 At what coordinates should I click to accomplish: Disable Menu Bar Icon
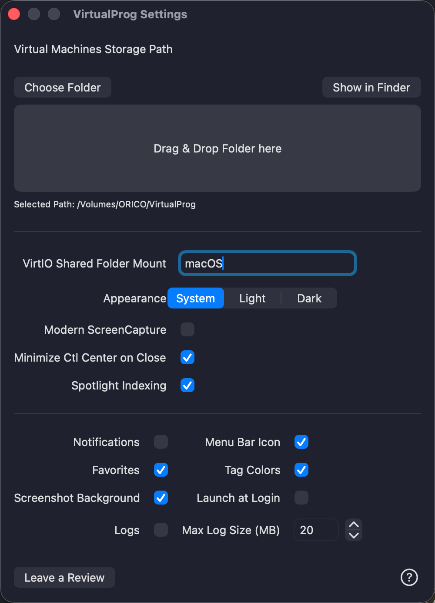pos(301,442)
